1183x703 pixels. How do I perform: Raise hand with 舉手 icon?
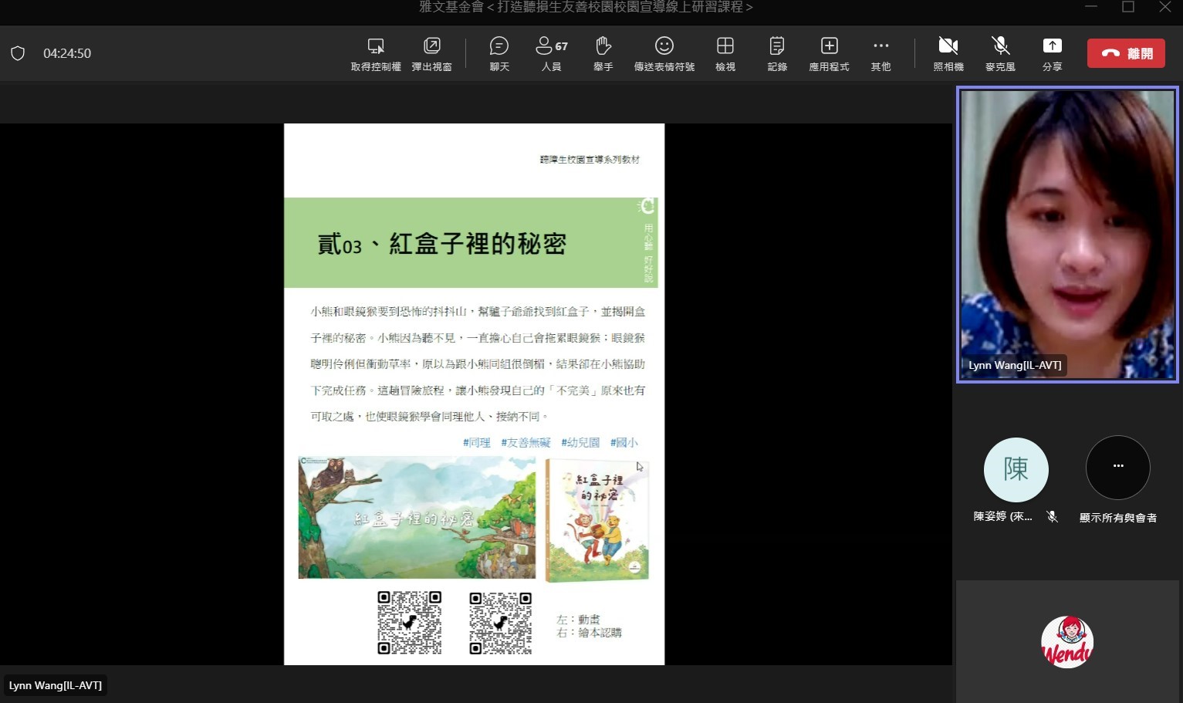[x=603, y=47]
